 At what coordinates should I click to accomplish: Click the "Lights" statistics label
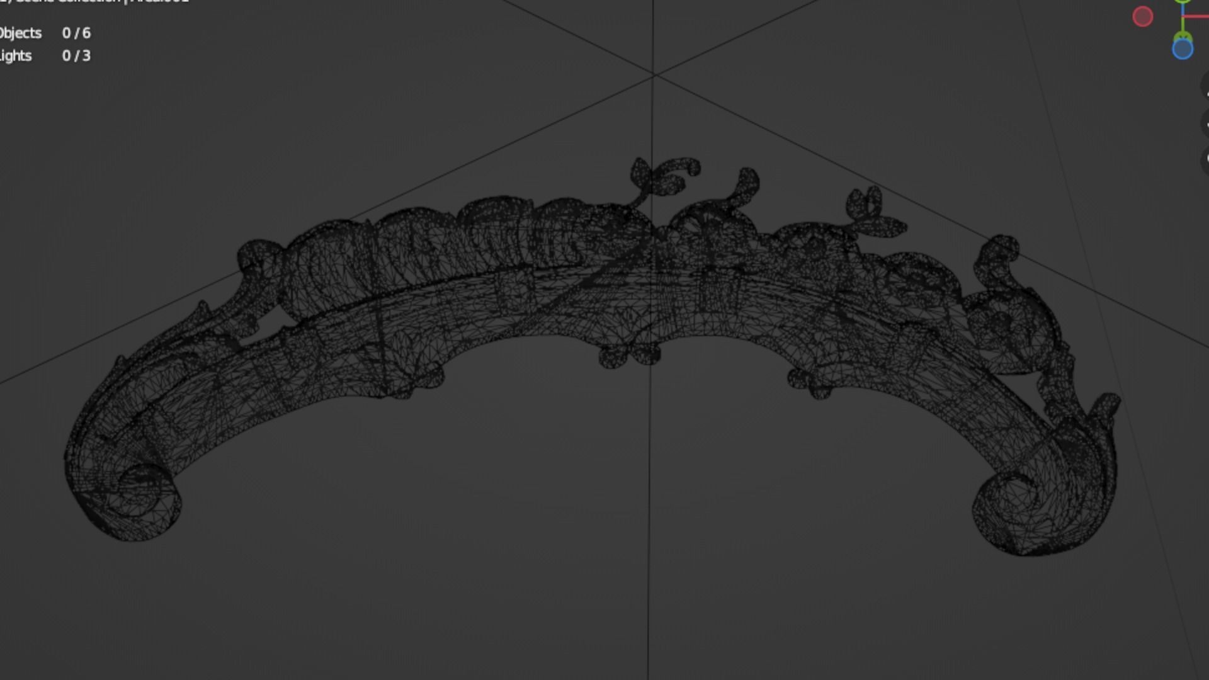(15, 56)
